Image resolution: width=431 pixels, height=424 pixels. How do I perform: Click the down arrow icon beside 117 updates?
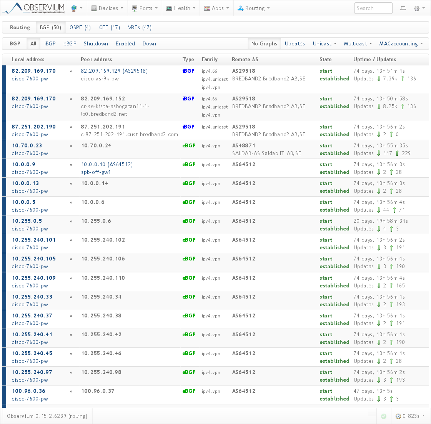click(379, 153)
